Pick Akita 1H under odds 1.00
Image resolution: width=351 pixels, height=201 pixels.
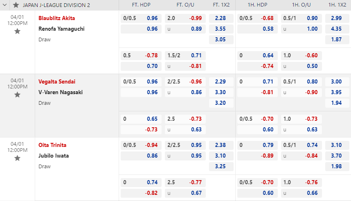(x=301, y=29)
